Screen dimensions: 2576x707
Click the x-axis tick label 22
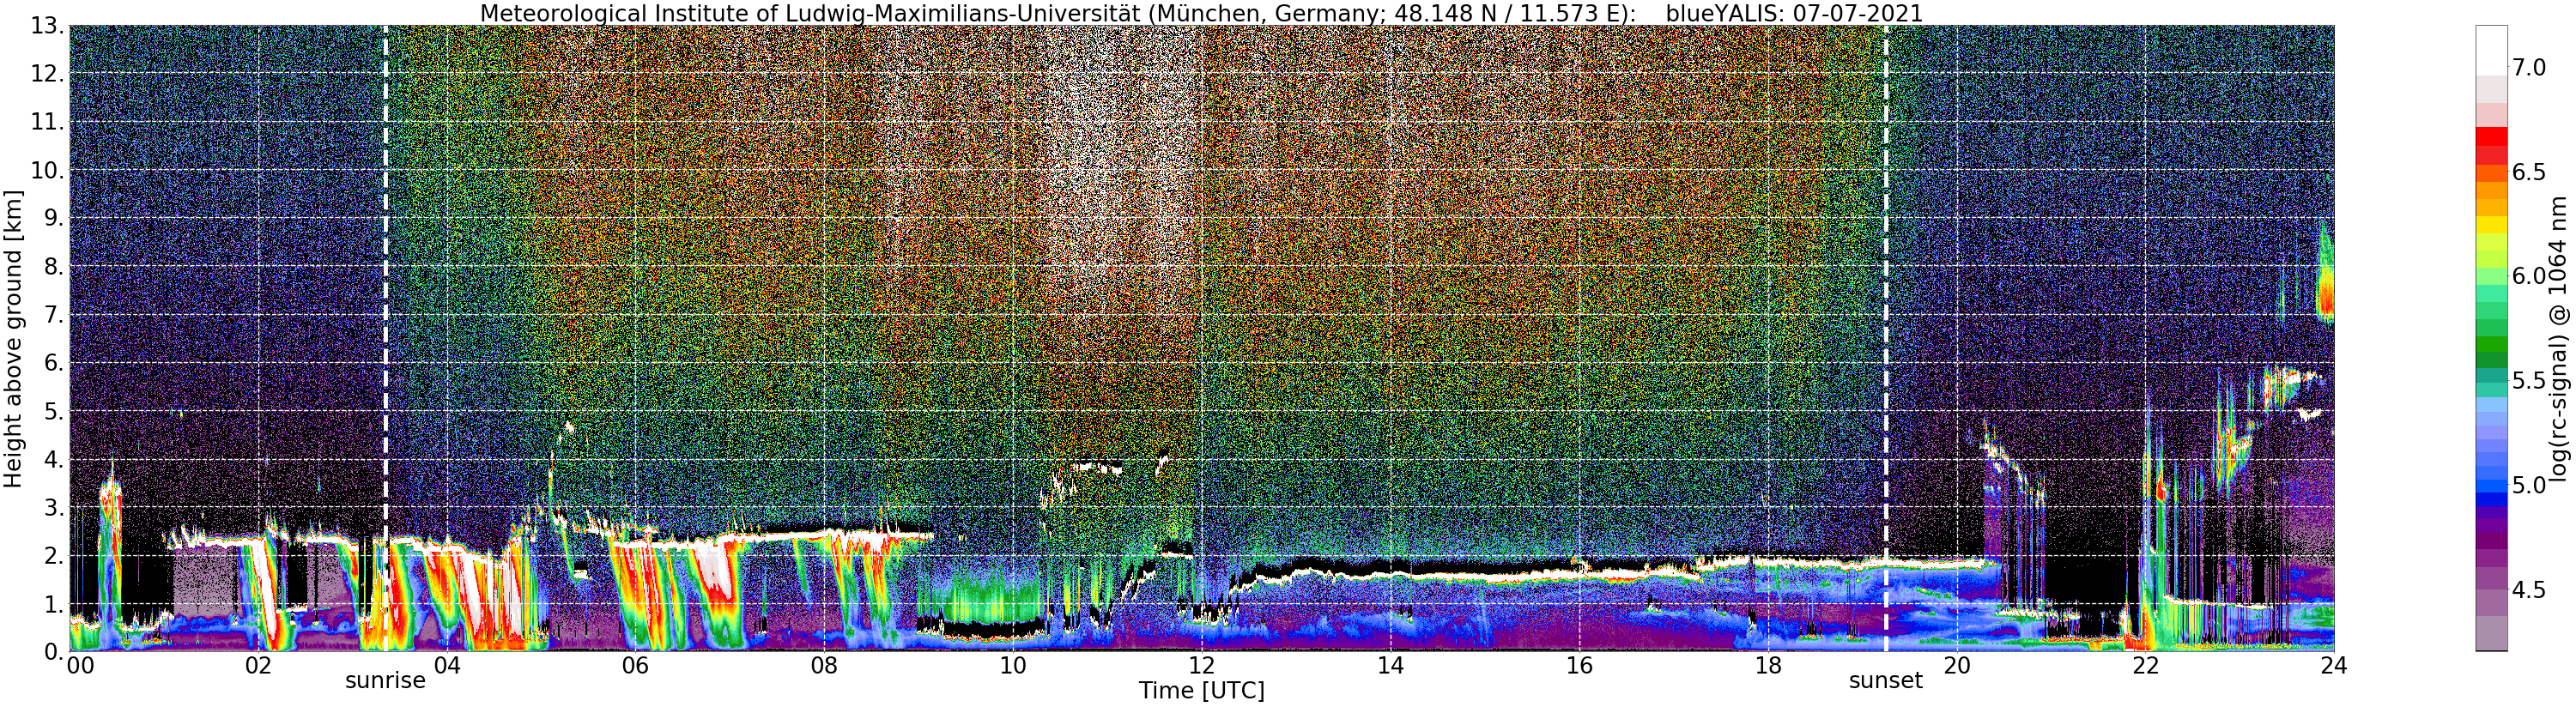tap(2145, 666)
